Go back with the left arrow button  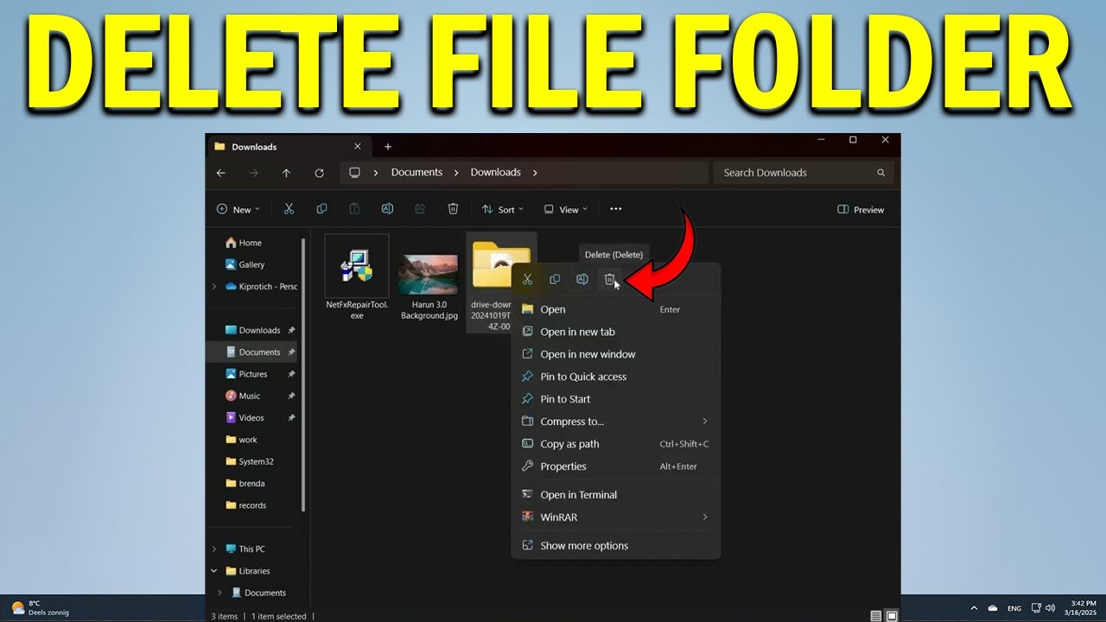click(x=221, y=173)
